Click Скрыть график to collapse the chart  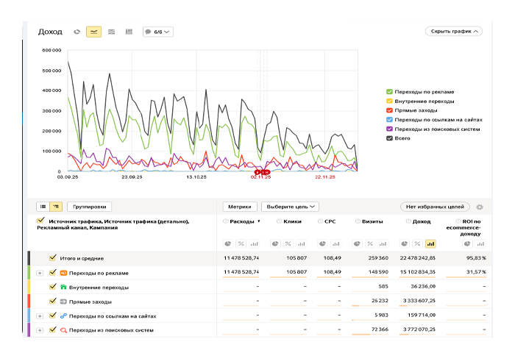click(453, 32)
